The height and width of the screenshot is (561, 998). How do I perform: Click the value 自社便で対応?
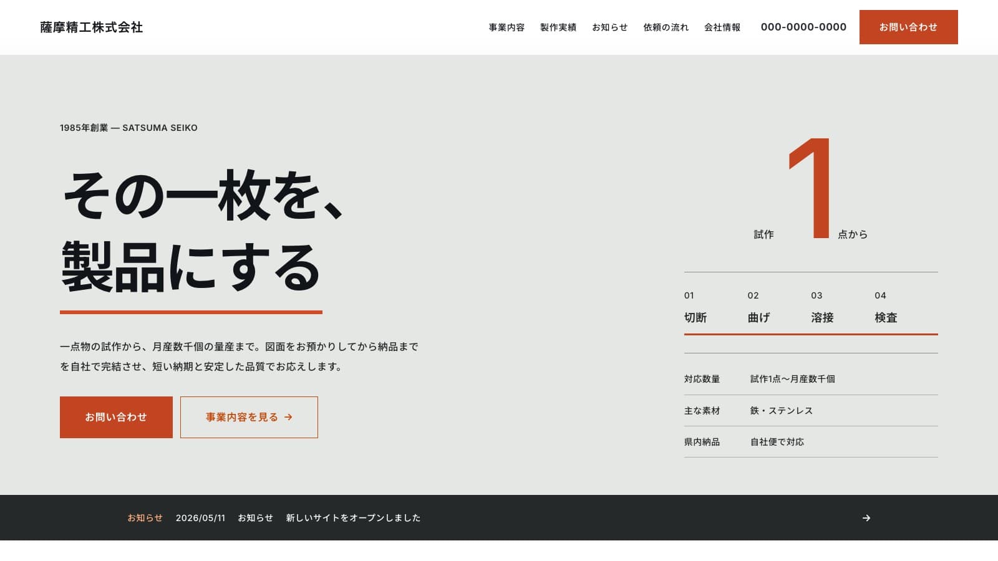coord(777,442)
